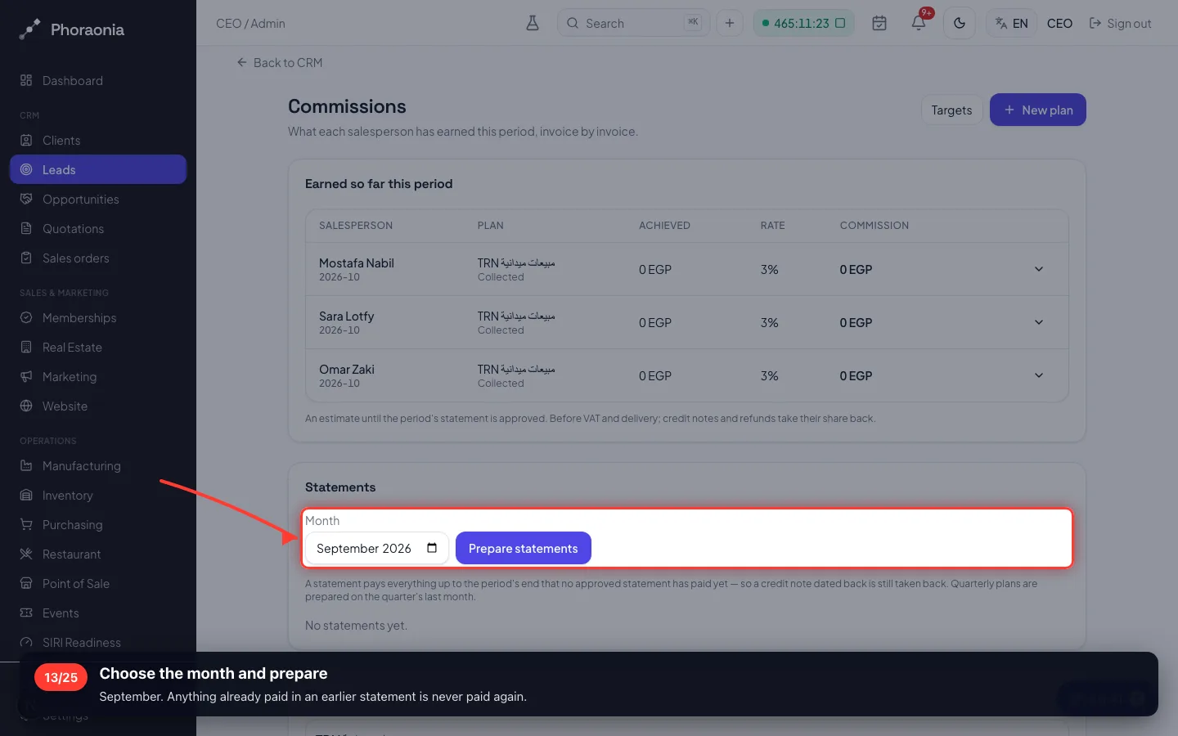Viewport: 1178px width, 736px height.
Task: Click COMMISSION column header
Action: tap(874, 225)
